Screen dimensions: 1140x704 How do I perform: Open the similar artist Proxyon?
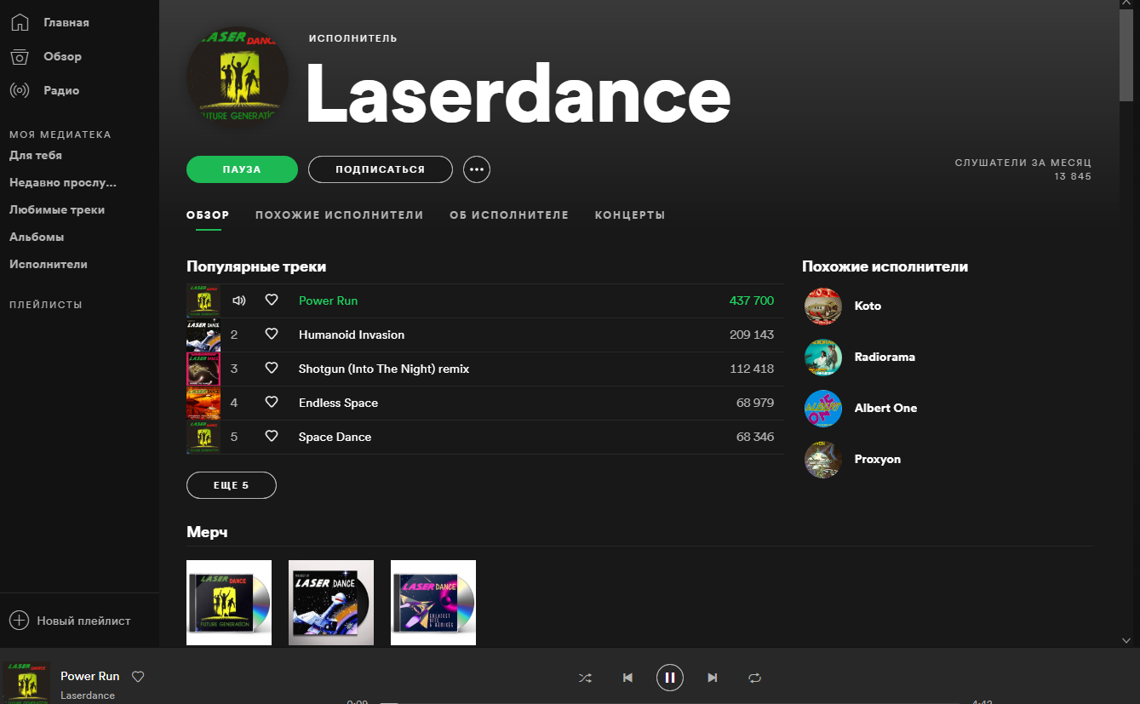coord(878,459)
